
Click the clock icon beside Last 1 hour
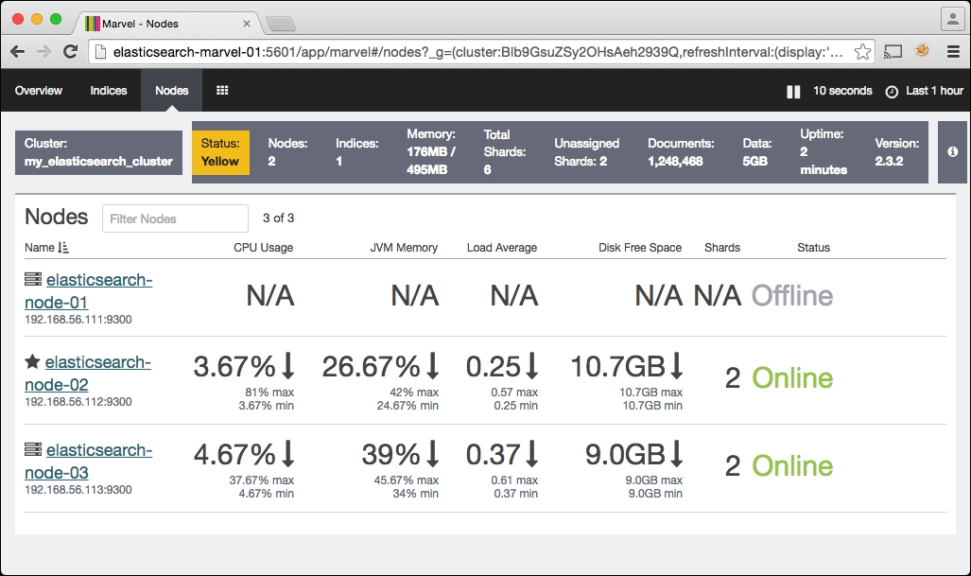click(892, 92)
